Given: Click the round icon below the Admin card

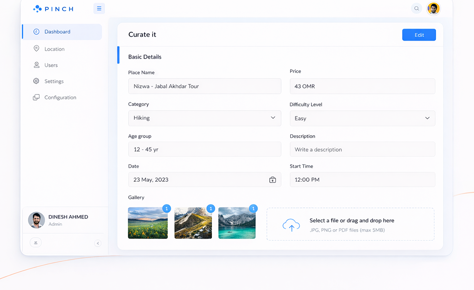Looking at the screenshot, I should [x=35, y=243].
